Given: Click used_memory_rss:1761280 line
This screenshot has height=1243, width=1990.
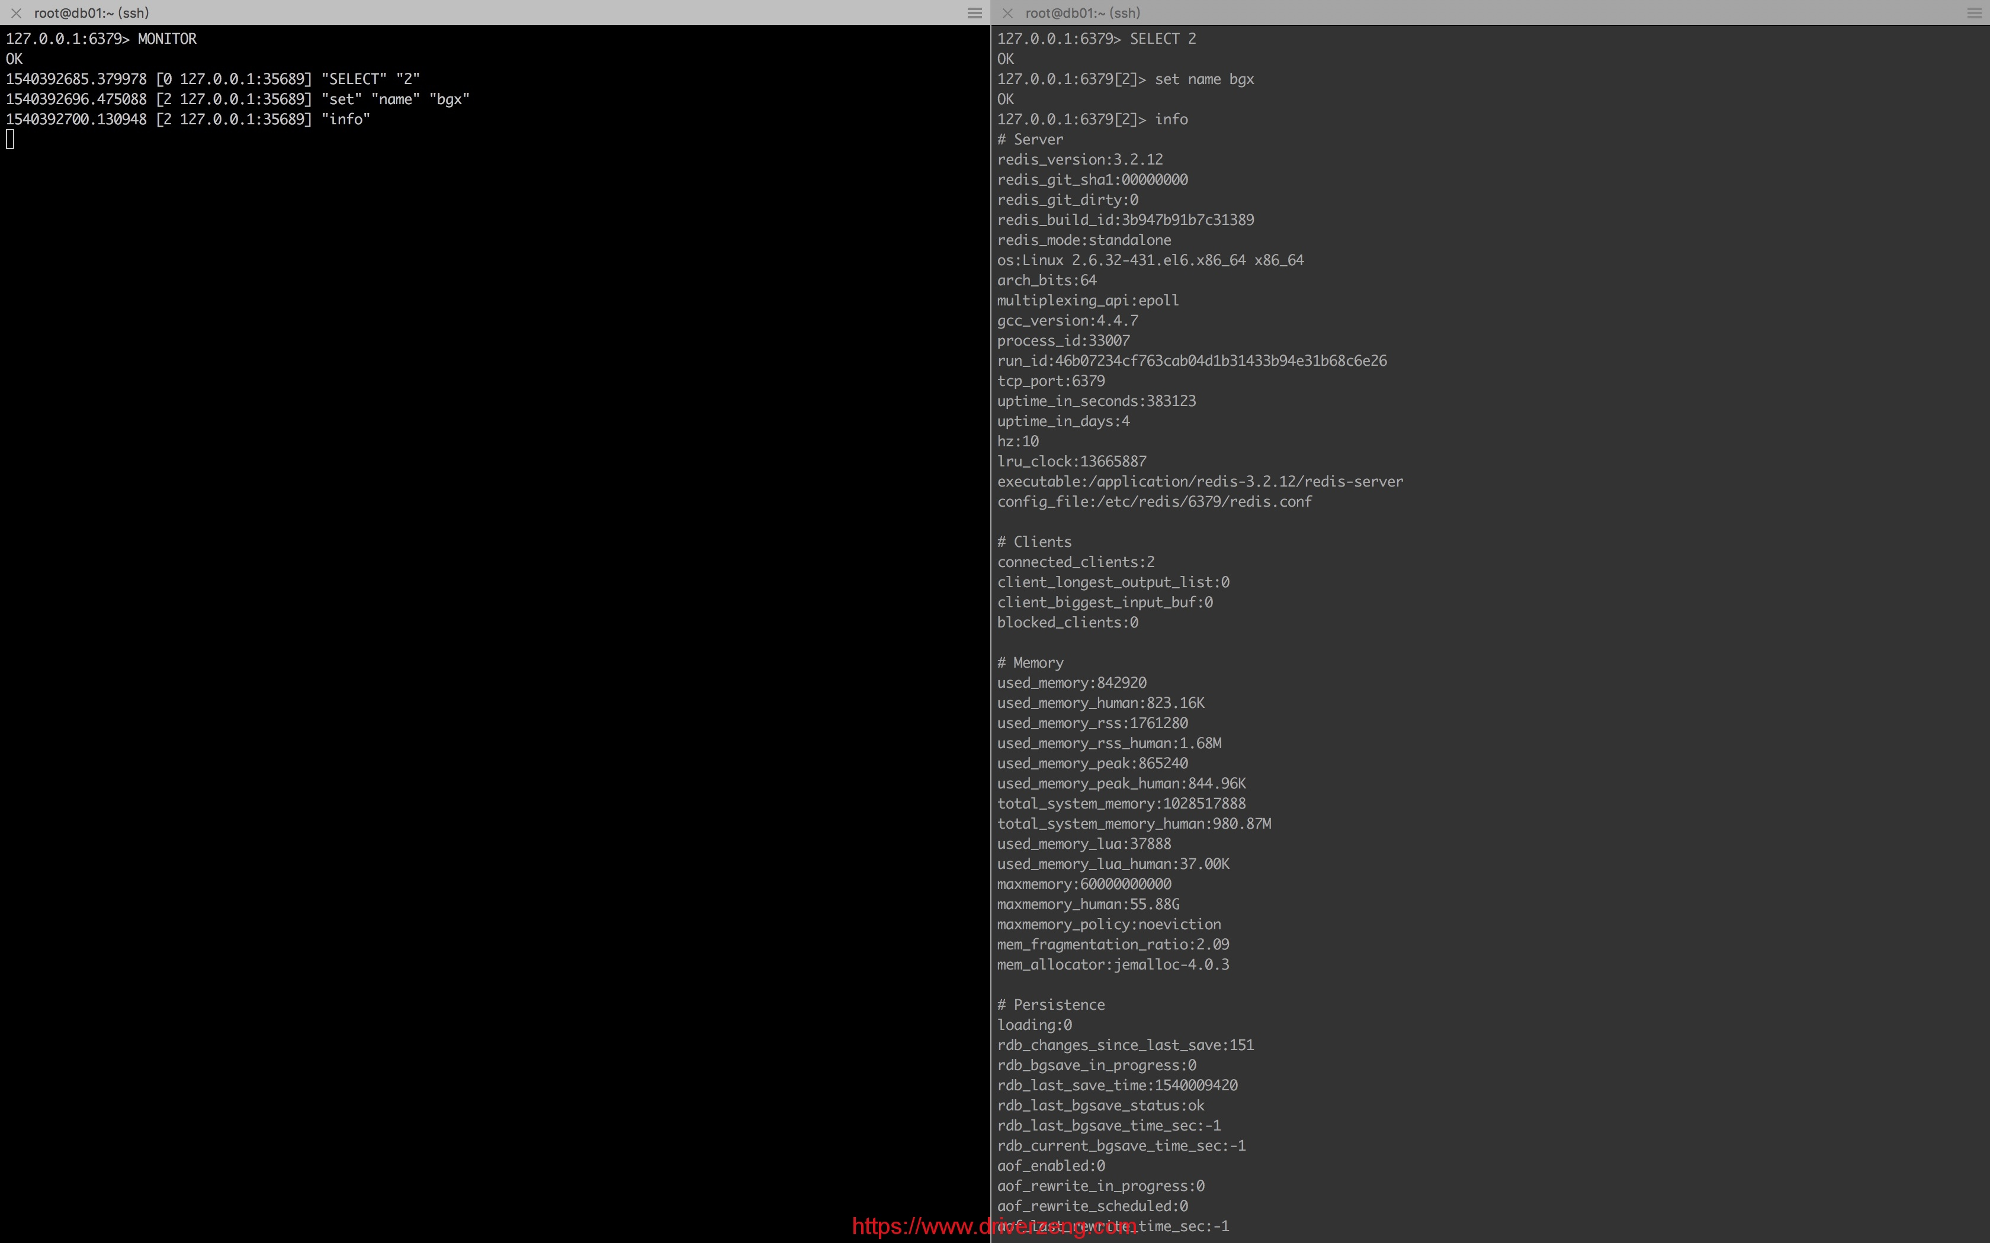Looking at the screenshot, I should coord(1093,723).
